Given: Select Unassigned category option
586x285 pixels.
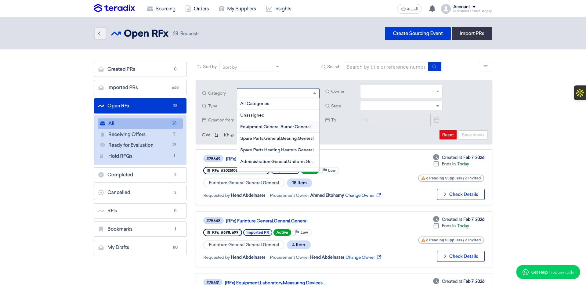Looking at the screenshot, I should 278,115.
